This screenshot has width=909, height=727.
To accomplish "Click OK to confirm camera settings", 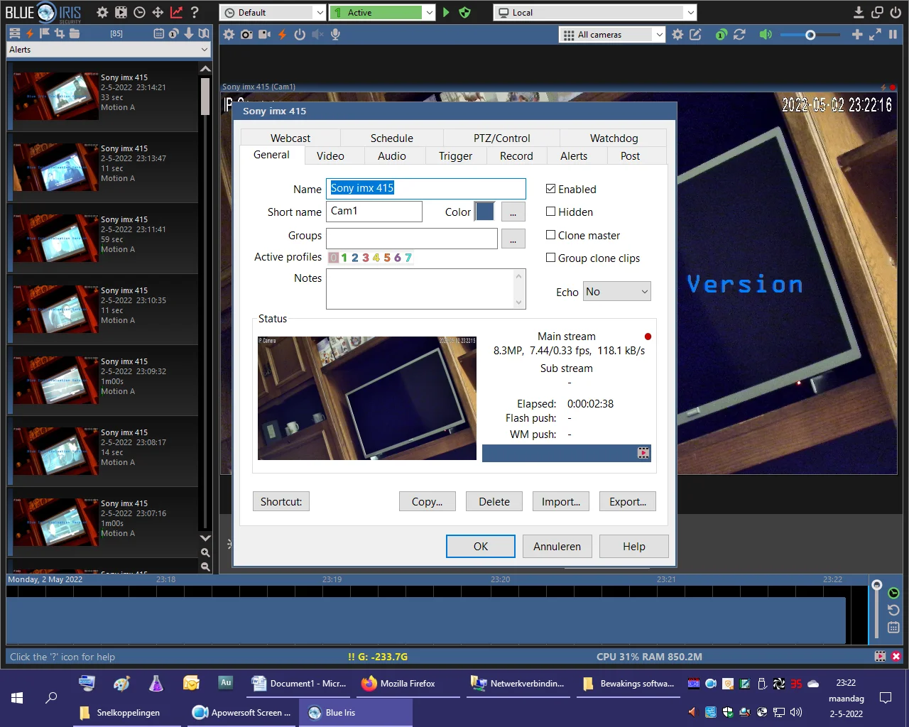I will pos(481,546).
